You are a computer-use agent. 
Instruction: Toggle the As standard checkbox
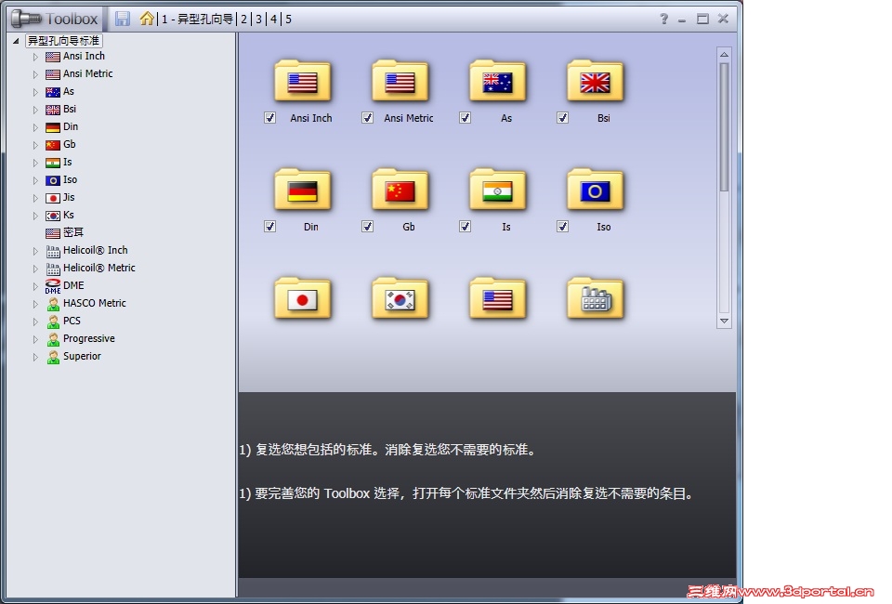click(465, 118)
